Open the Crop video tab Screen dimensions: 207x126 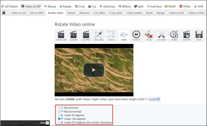pyautogui.click(x=116, y=13)
